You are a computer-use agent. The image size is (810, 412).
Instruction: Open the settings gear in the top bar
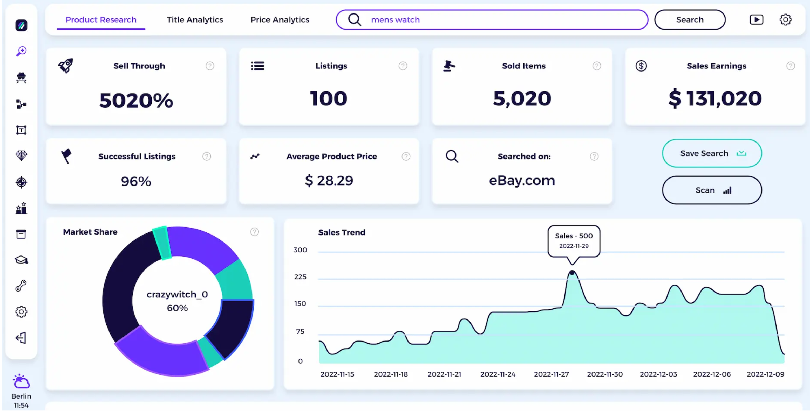[x=785, y=20]
